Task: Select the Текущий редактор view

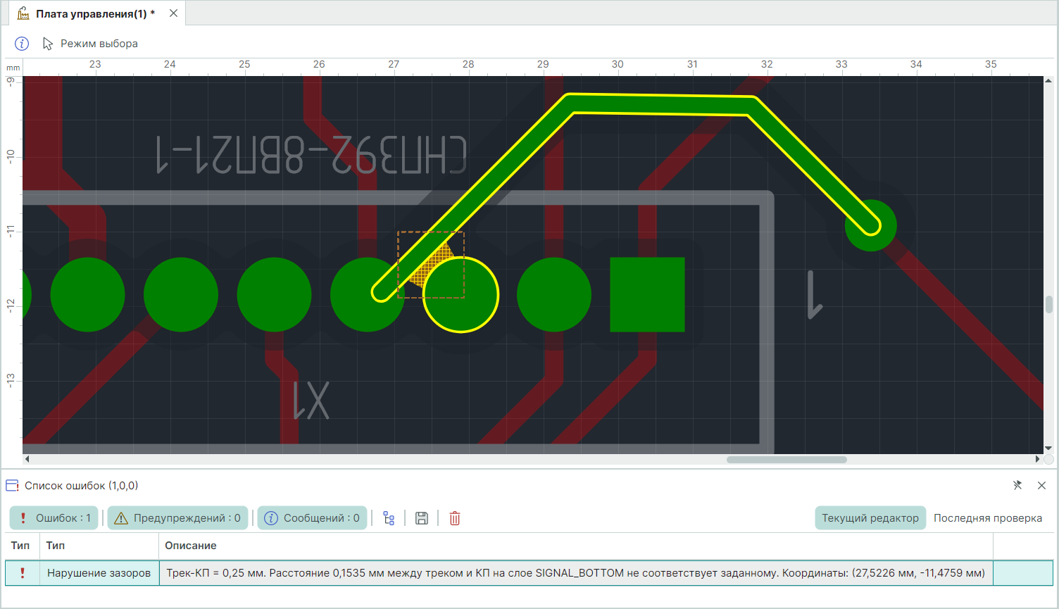Action: coord(870,518)
